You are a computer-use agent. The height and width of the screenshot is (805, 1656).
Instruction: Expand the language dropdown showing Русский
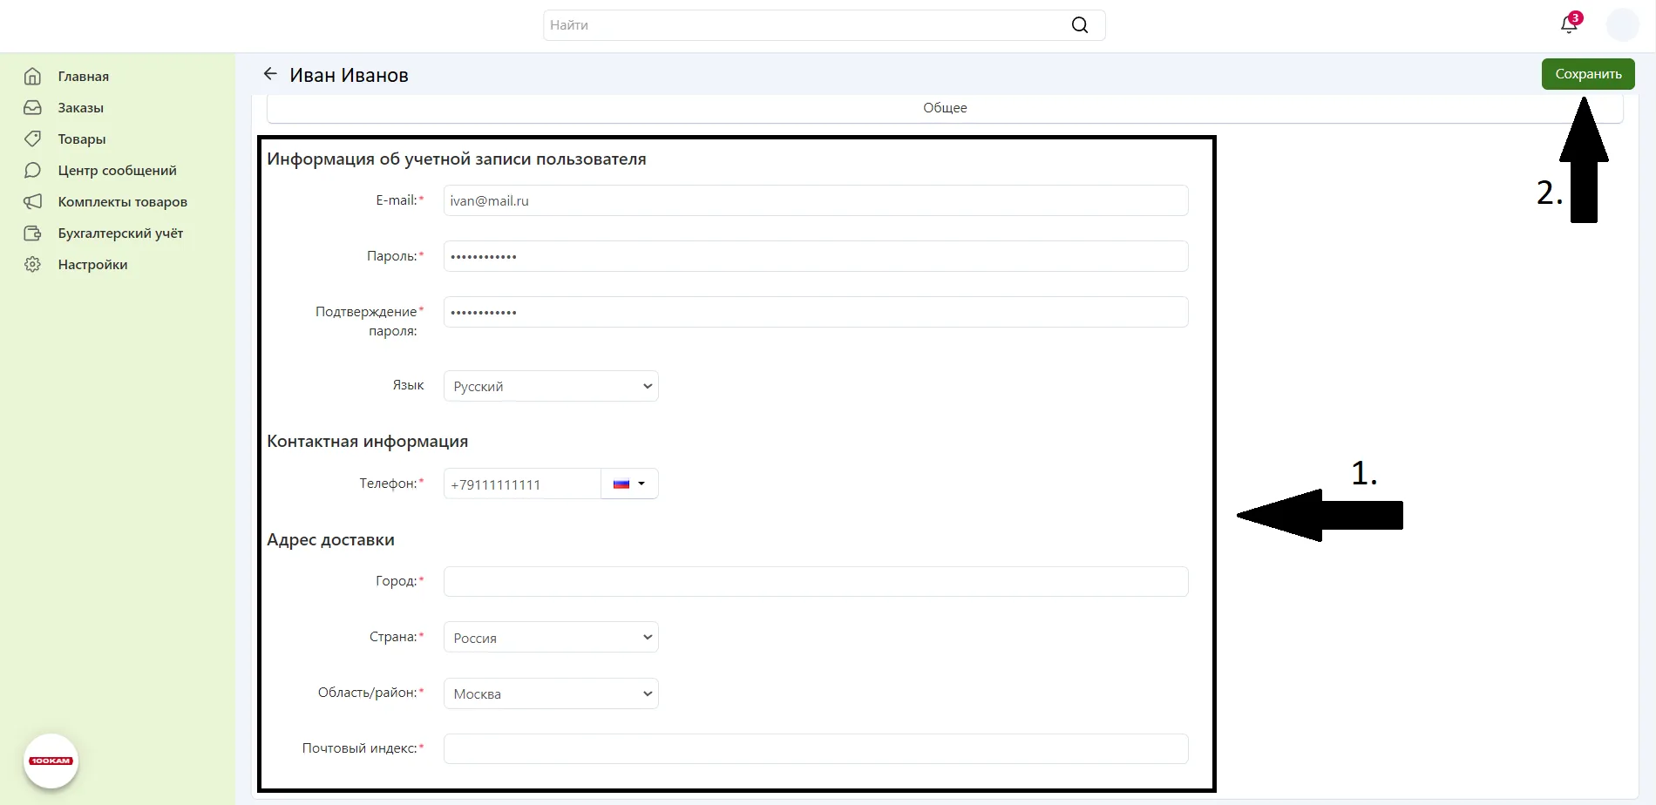[x=551, y=386]
